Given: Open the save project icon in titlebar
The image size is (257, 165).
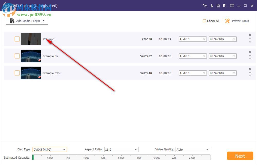Looking at the screenshot, I should pos(218,5).
